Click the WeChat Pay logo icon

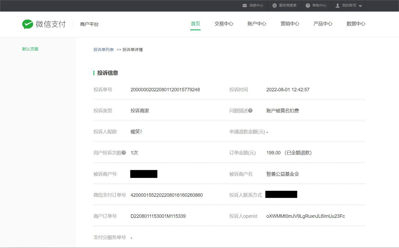(28, 24)
